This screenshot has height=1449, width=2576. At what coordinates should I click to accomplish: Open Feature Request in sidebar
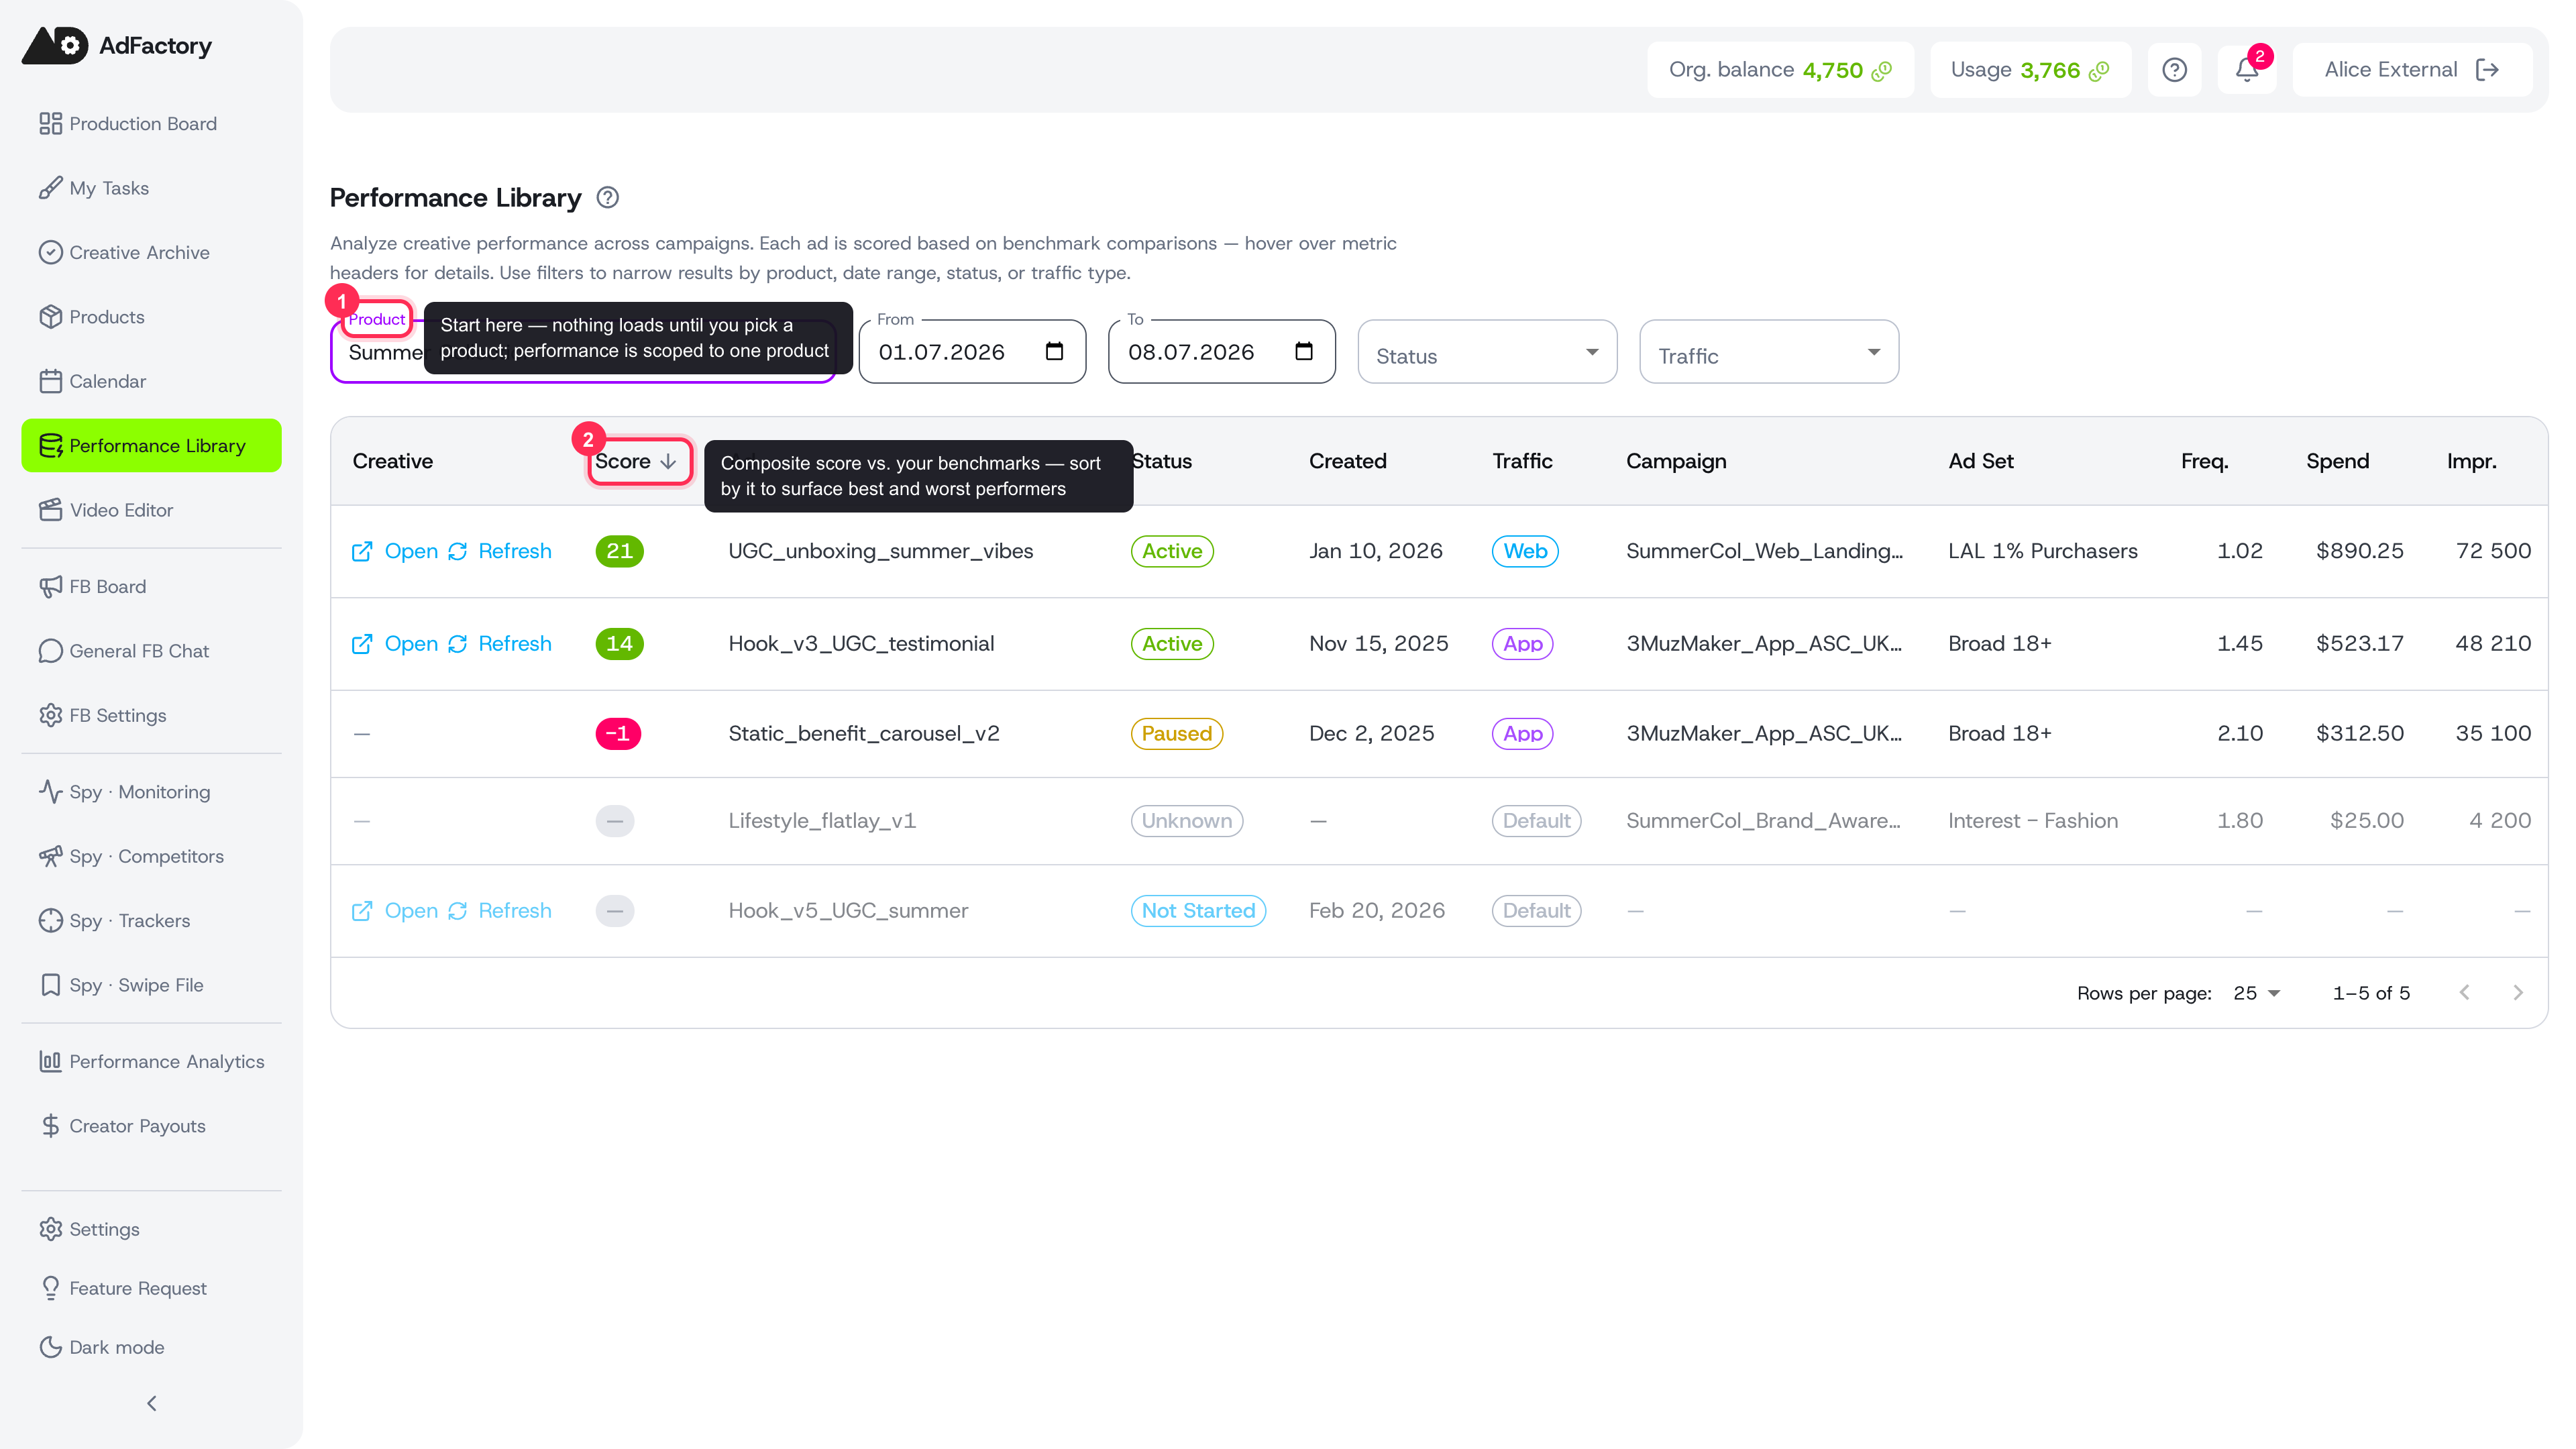tap(151, 1288)
